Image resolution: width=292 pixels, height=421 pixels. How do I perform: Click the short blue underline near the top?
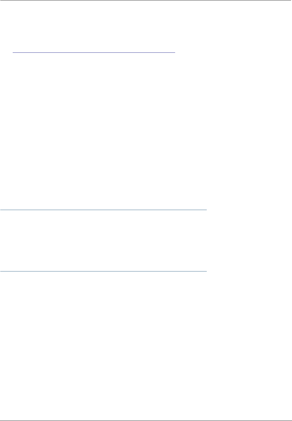click(94, 53)
